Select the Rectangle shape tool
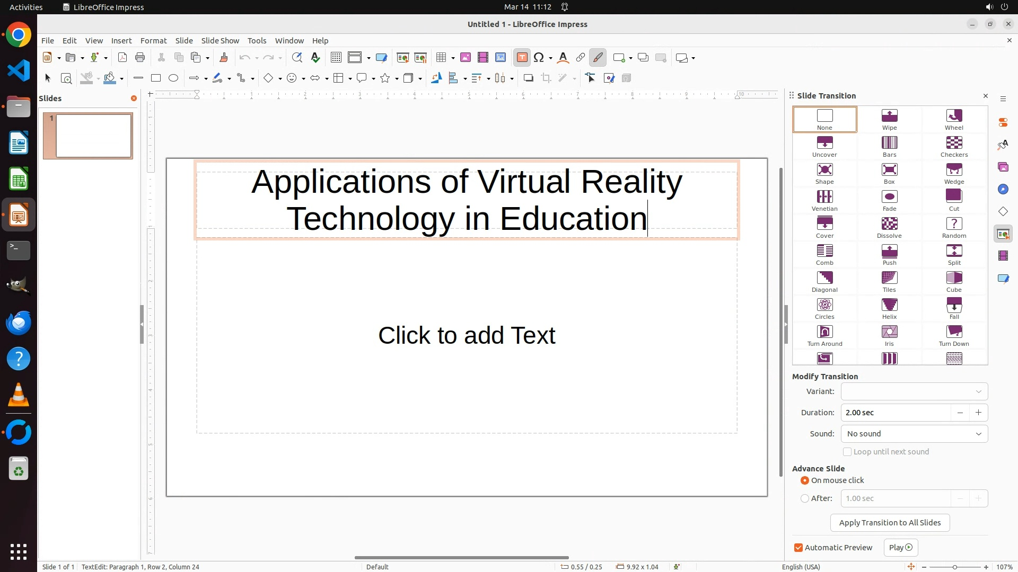The height and width of the screenshot is (572, 1018). tap(156, 78)
